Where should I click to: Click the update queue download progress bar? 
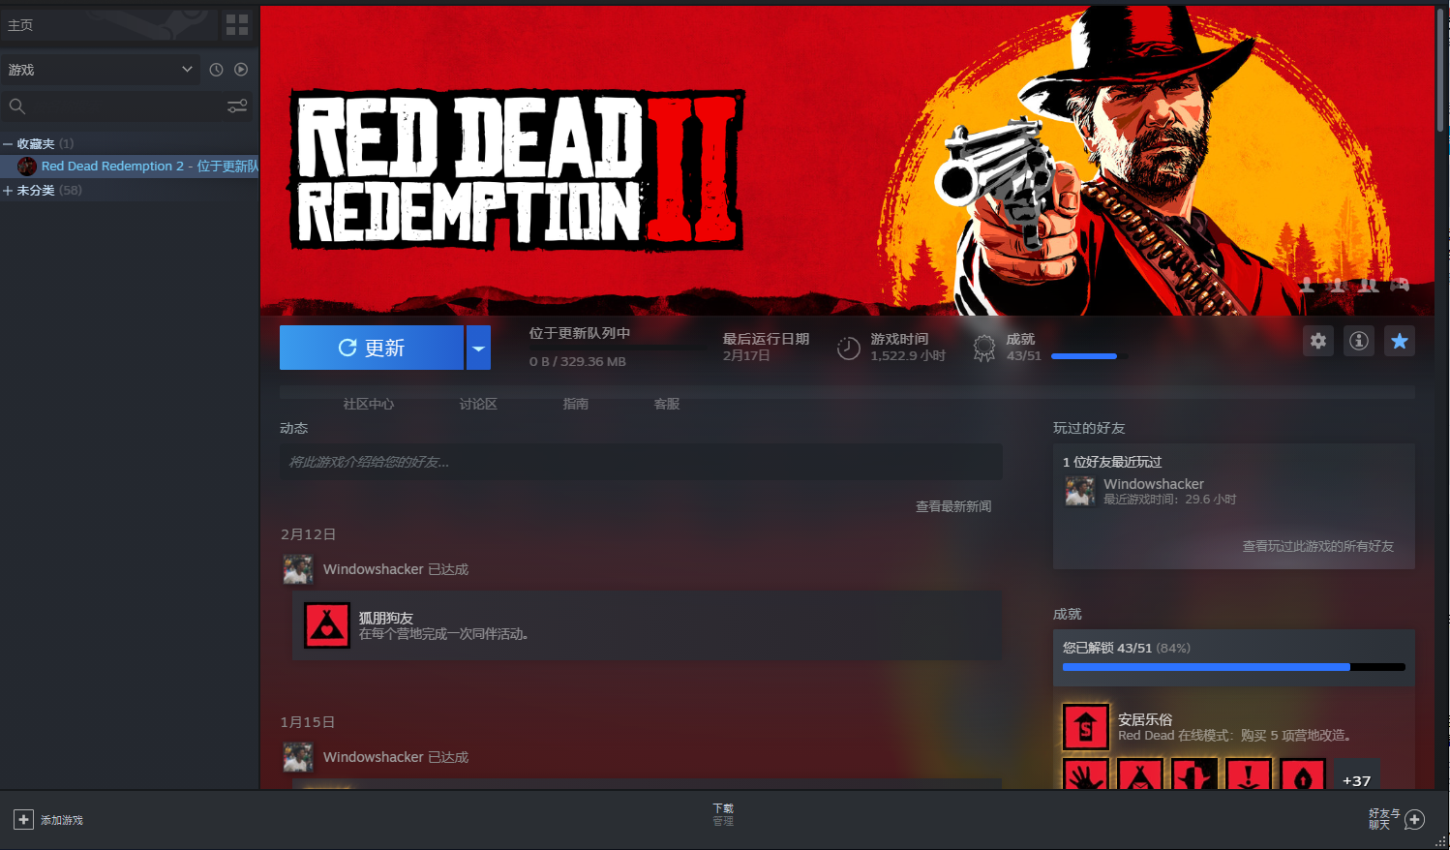tap(617, 347)
